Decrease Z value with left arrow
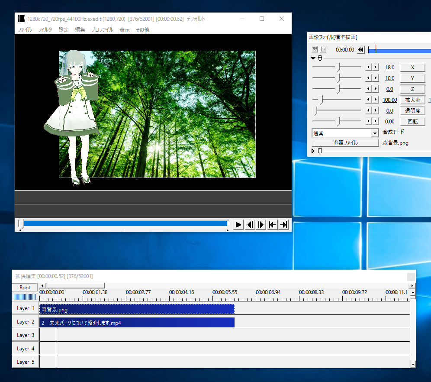This screenshot has width=431, height=382. click(x=368, y=88)
